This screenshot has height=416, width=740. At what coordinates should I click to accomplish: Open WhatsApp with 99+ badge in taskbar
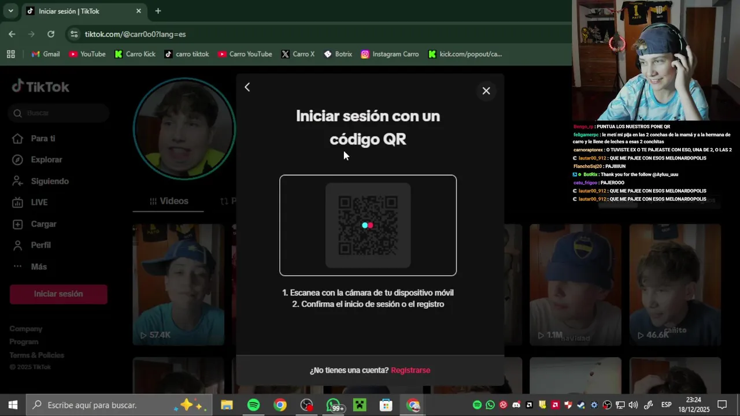334,405
